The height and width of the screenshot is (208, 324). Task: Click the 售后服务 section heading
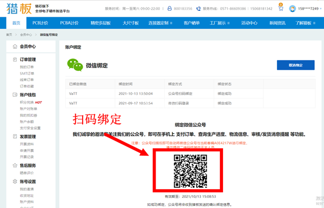pos(28,165)
